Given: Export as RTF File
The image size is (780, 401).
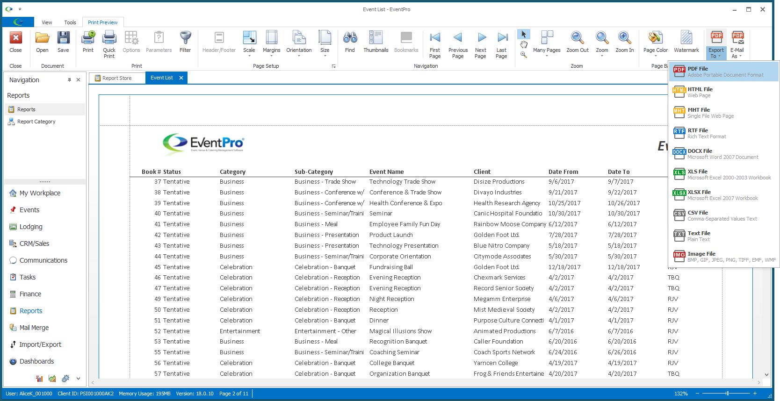Looking at the screenshot, I should pyautogui.click(x=723, y=133).
